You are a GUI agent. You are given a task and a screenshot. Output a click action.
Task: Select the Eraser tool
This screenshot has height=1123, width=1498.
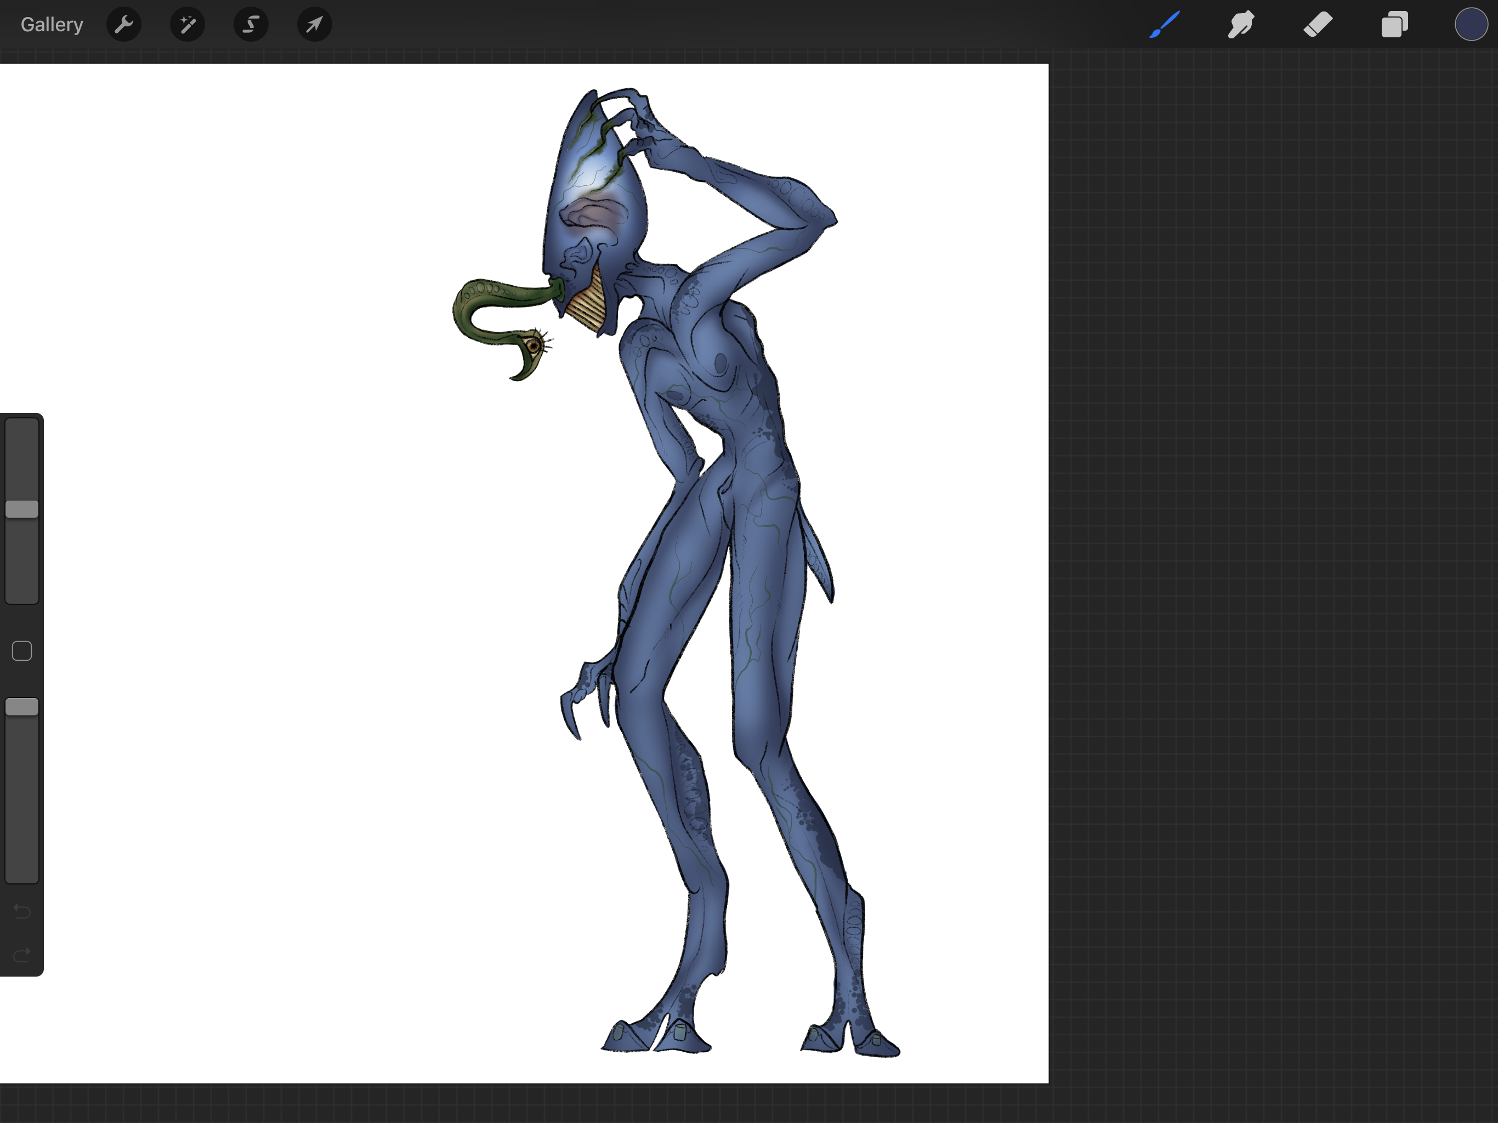point(1318,25)
